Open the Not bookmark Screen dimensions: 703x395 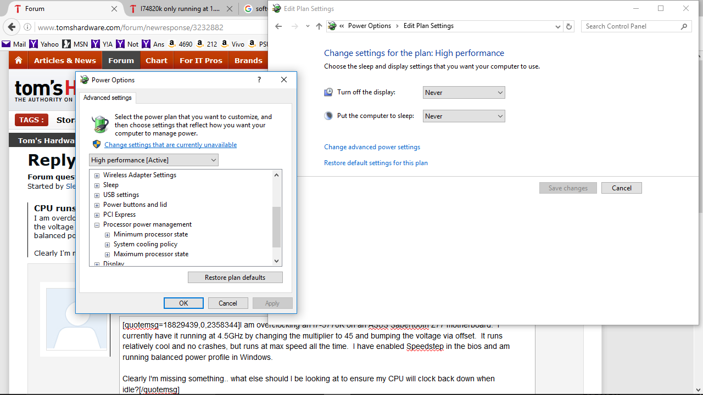click(x=127, y=44)
